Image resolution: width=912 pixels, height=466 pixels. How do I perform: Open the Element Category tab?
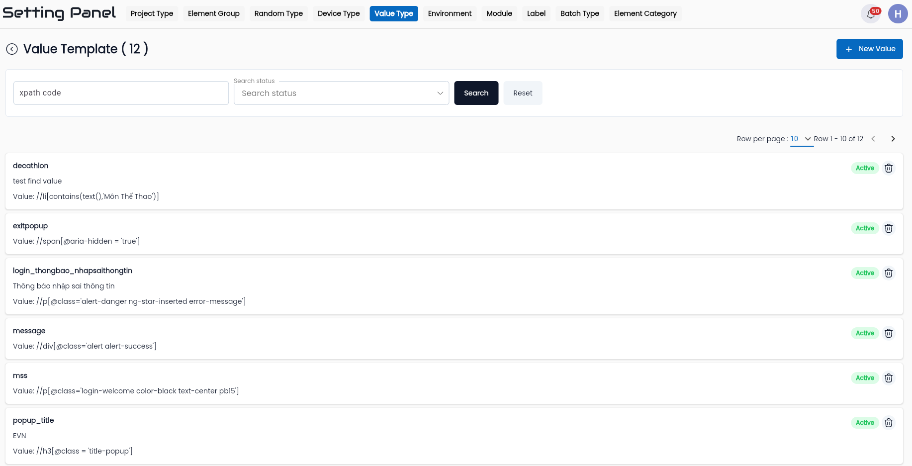tap(645, 13)
